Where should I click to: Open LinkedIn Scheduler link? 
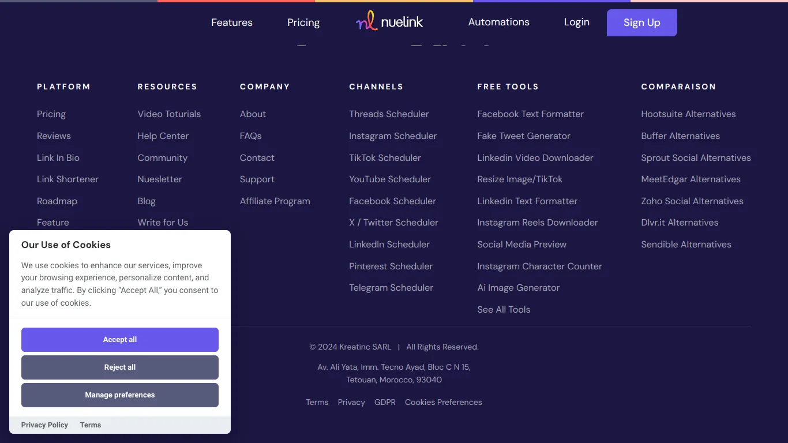coord(389,245)
